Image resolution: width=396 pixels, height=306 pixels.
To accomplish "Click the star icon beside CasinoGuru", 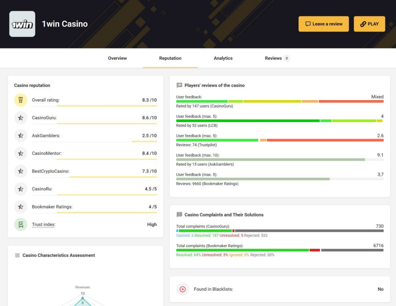I will pyautogui.click(x=21, y=118).
